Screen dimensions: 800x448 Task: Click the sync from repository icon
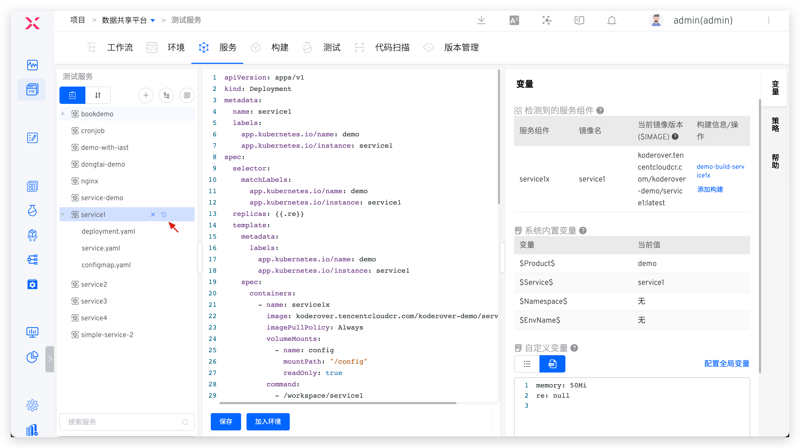click(166, 95)
